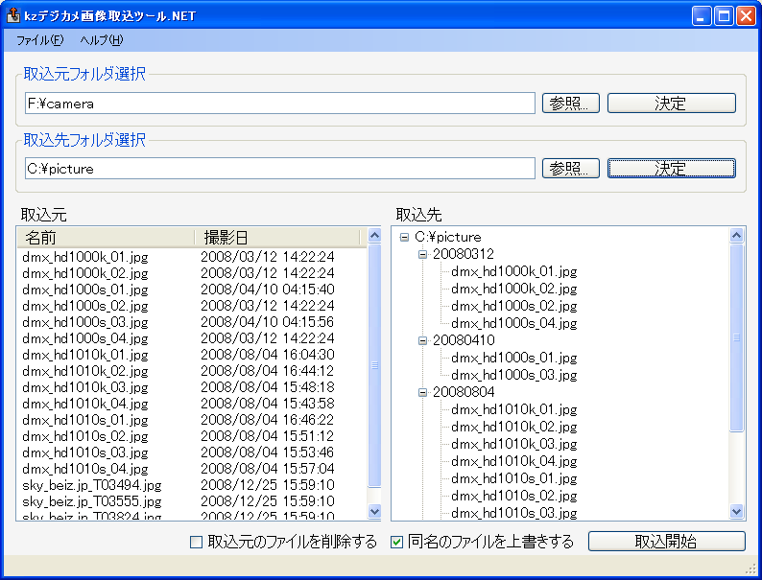
Task: Click the app icon in the title bar
Action: (x=13, y=15)
